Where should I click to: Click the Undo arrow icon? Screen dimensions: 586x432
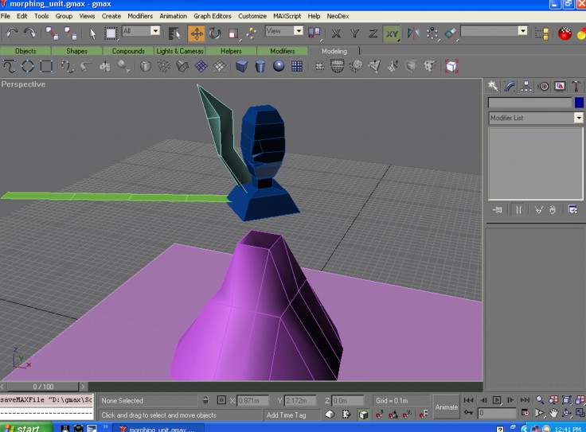pyautogui.click(x=12, y=33)
